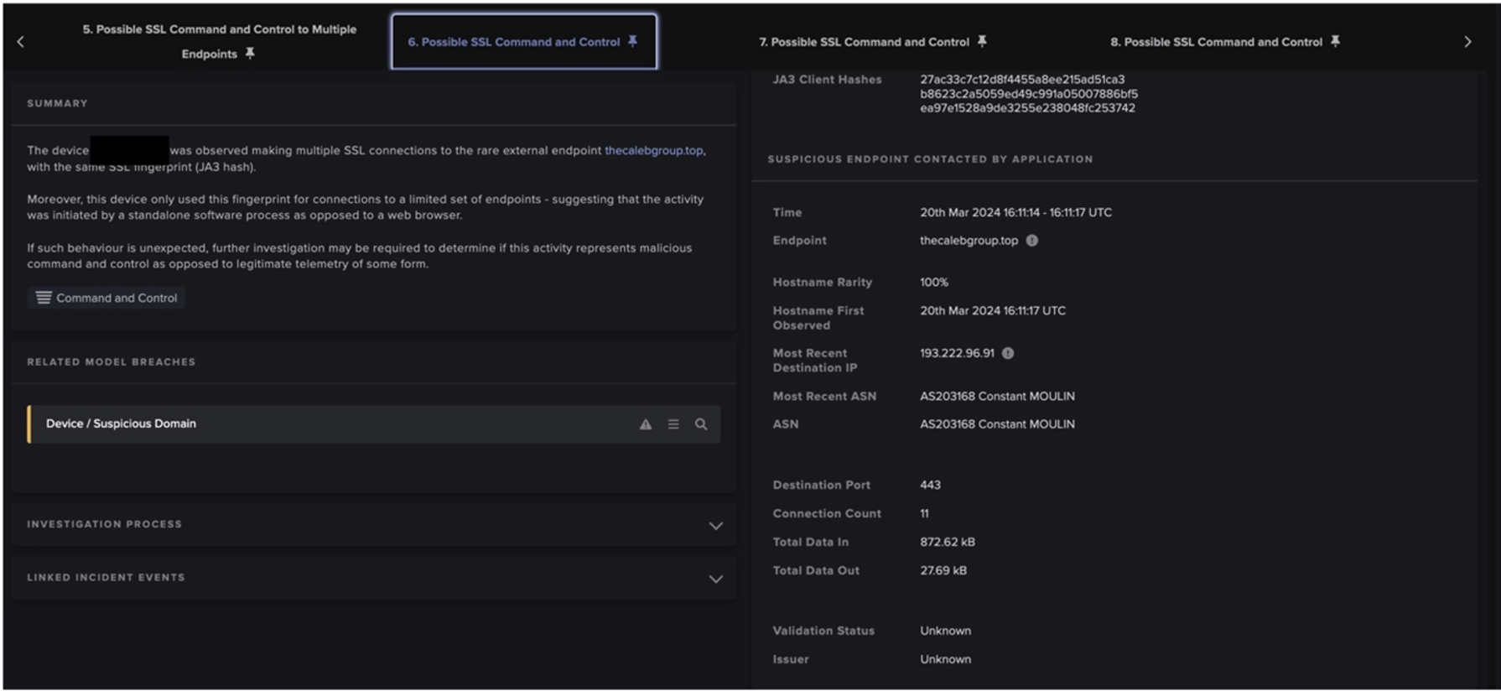The height and width of the screenshot is (691, 1501).
Task: Click the warning triangle icon on Device / Suspicious Domain
Action: [x=646, y=424]
